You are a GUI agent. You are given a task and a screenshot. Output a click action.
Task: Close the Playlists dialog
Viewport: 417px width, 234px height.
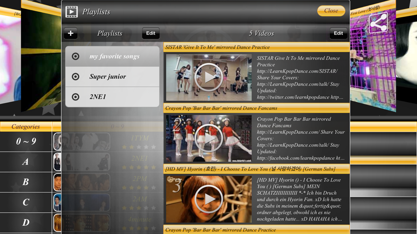tap(331, 11)
